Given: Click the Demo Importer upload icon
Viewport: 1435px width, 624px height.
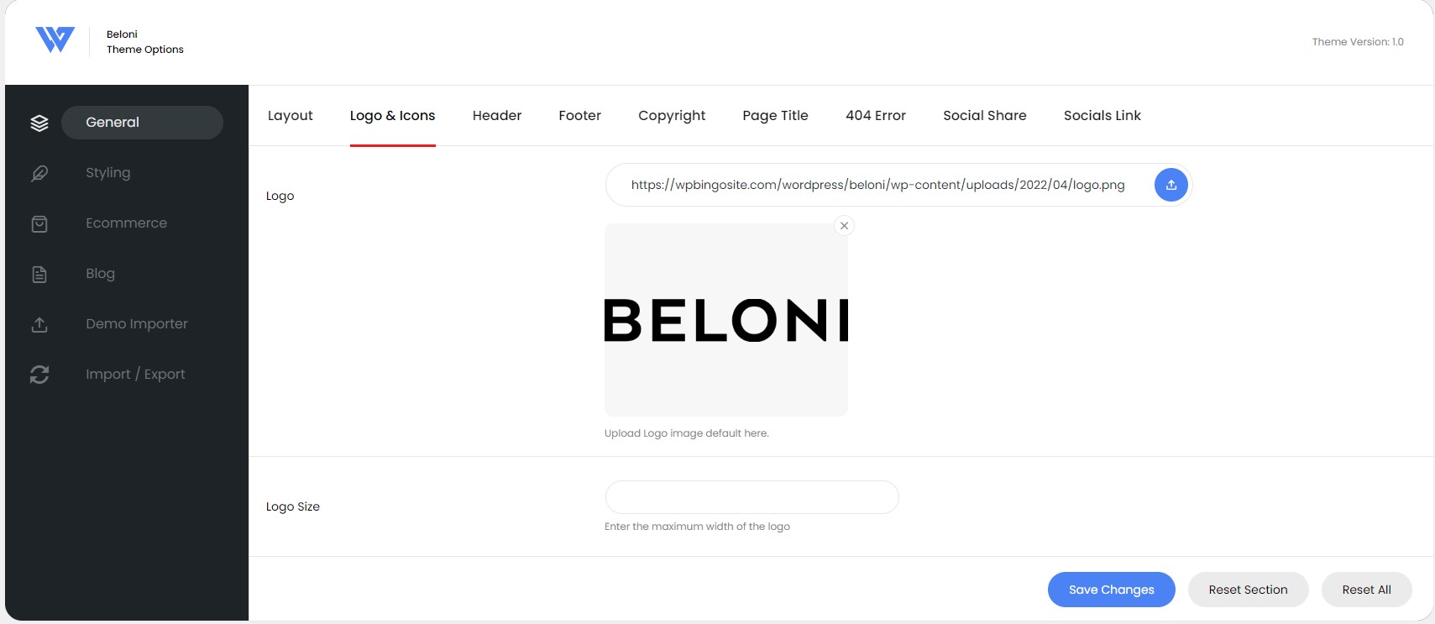Looking at the screenshot, I should click(x=39, y=324).
